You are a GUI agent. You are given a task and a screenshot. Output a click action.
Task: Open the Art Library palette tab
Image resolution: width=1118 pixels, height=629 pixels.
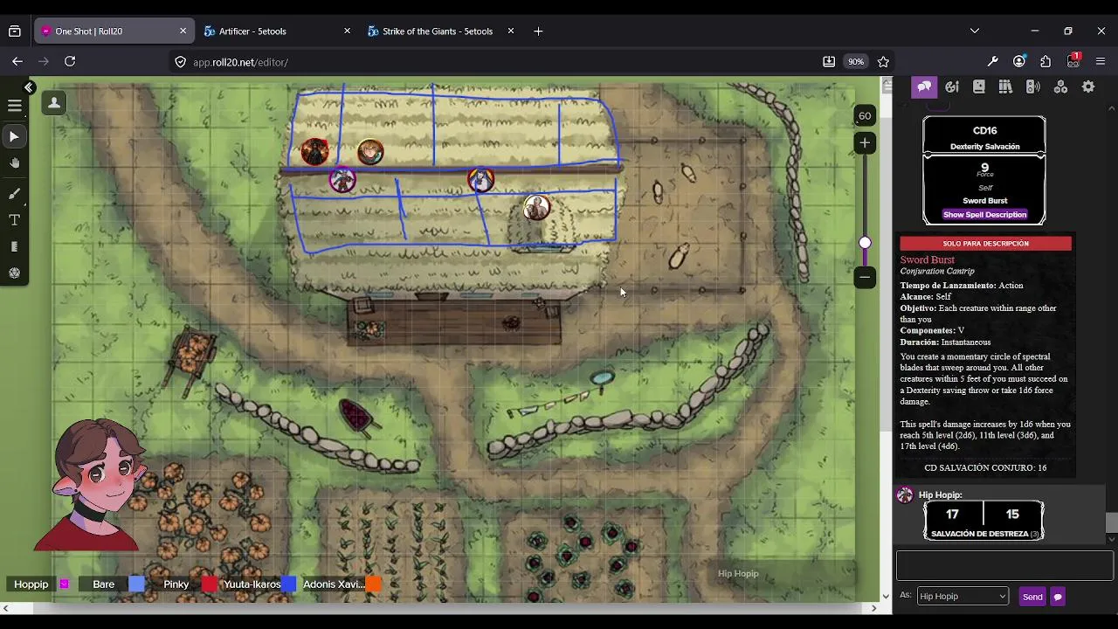click(x=952, y=86)
